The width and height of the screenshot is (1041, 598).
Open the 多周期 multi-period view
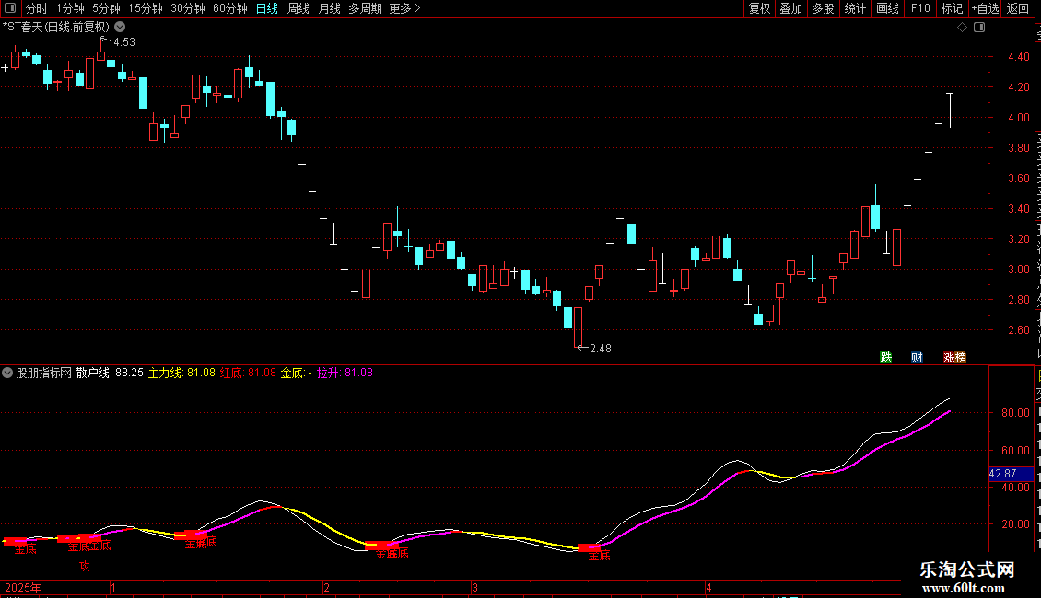(x=365, y=8)
